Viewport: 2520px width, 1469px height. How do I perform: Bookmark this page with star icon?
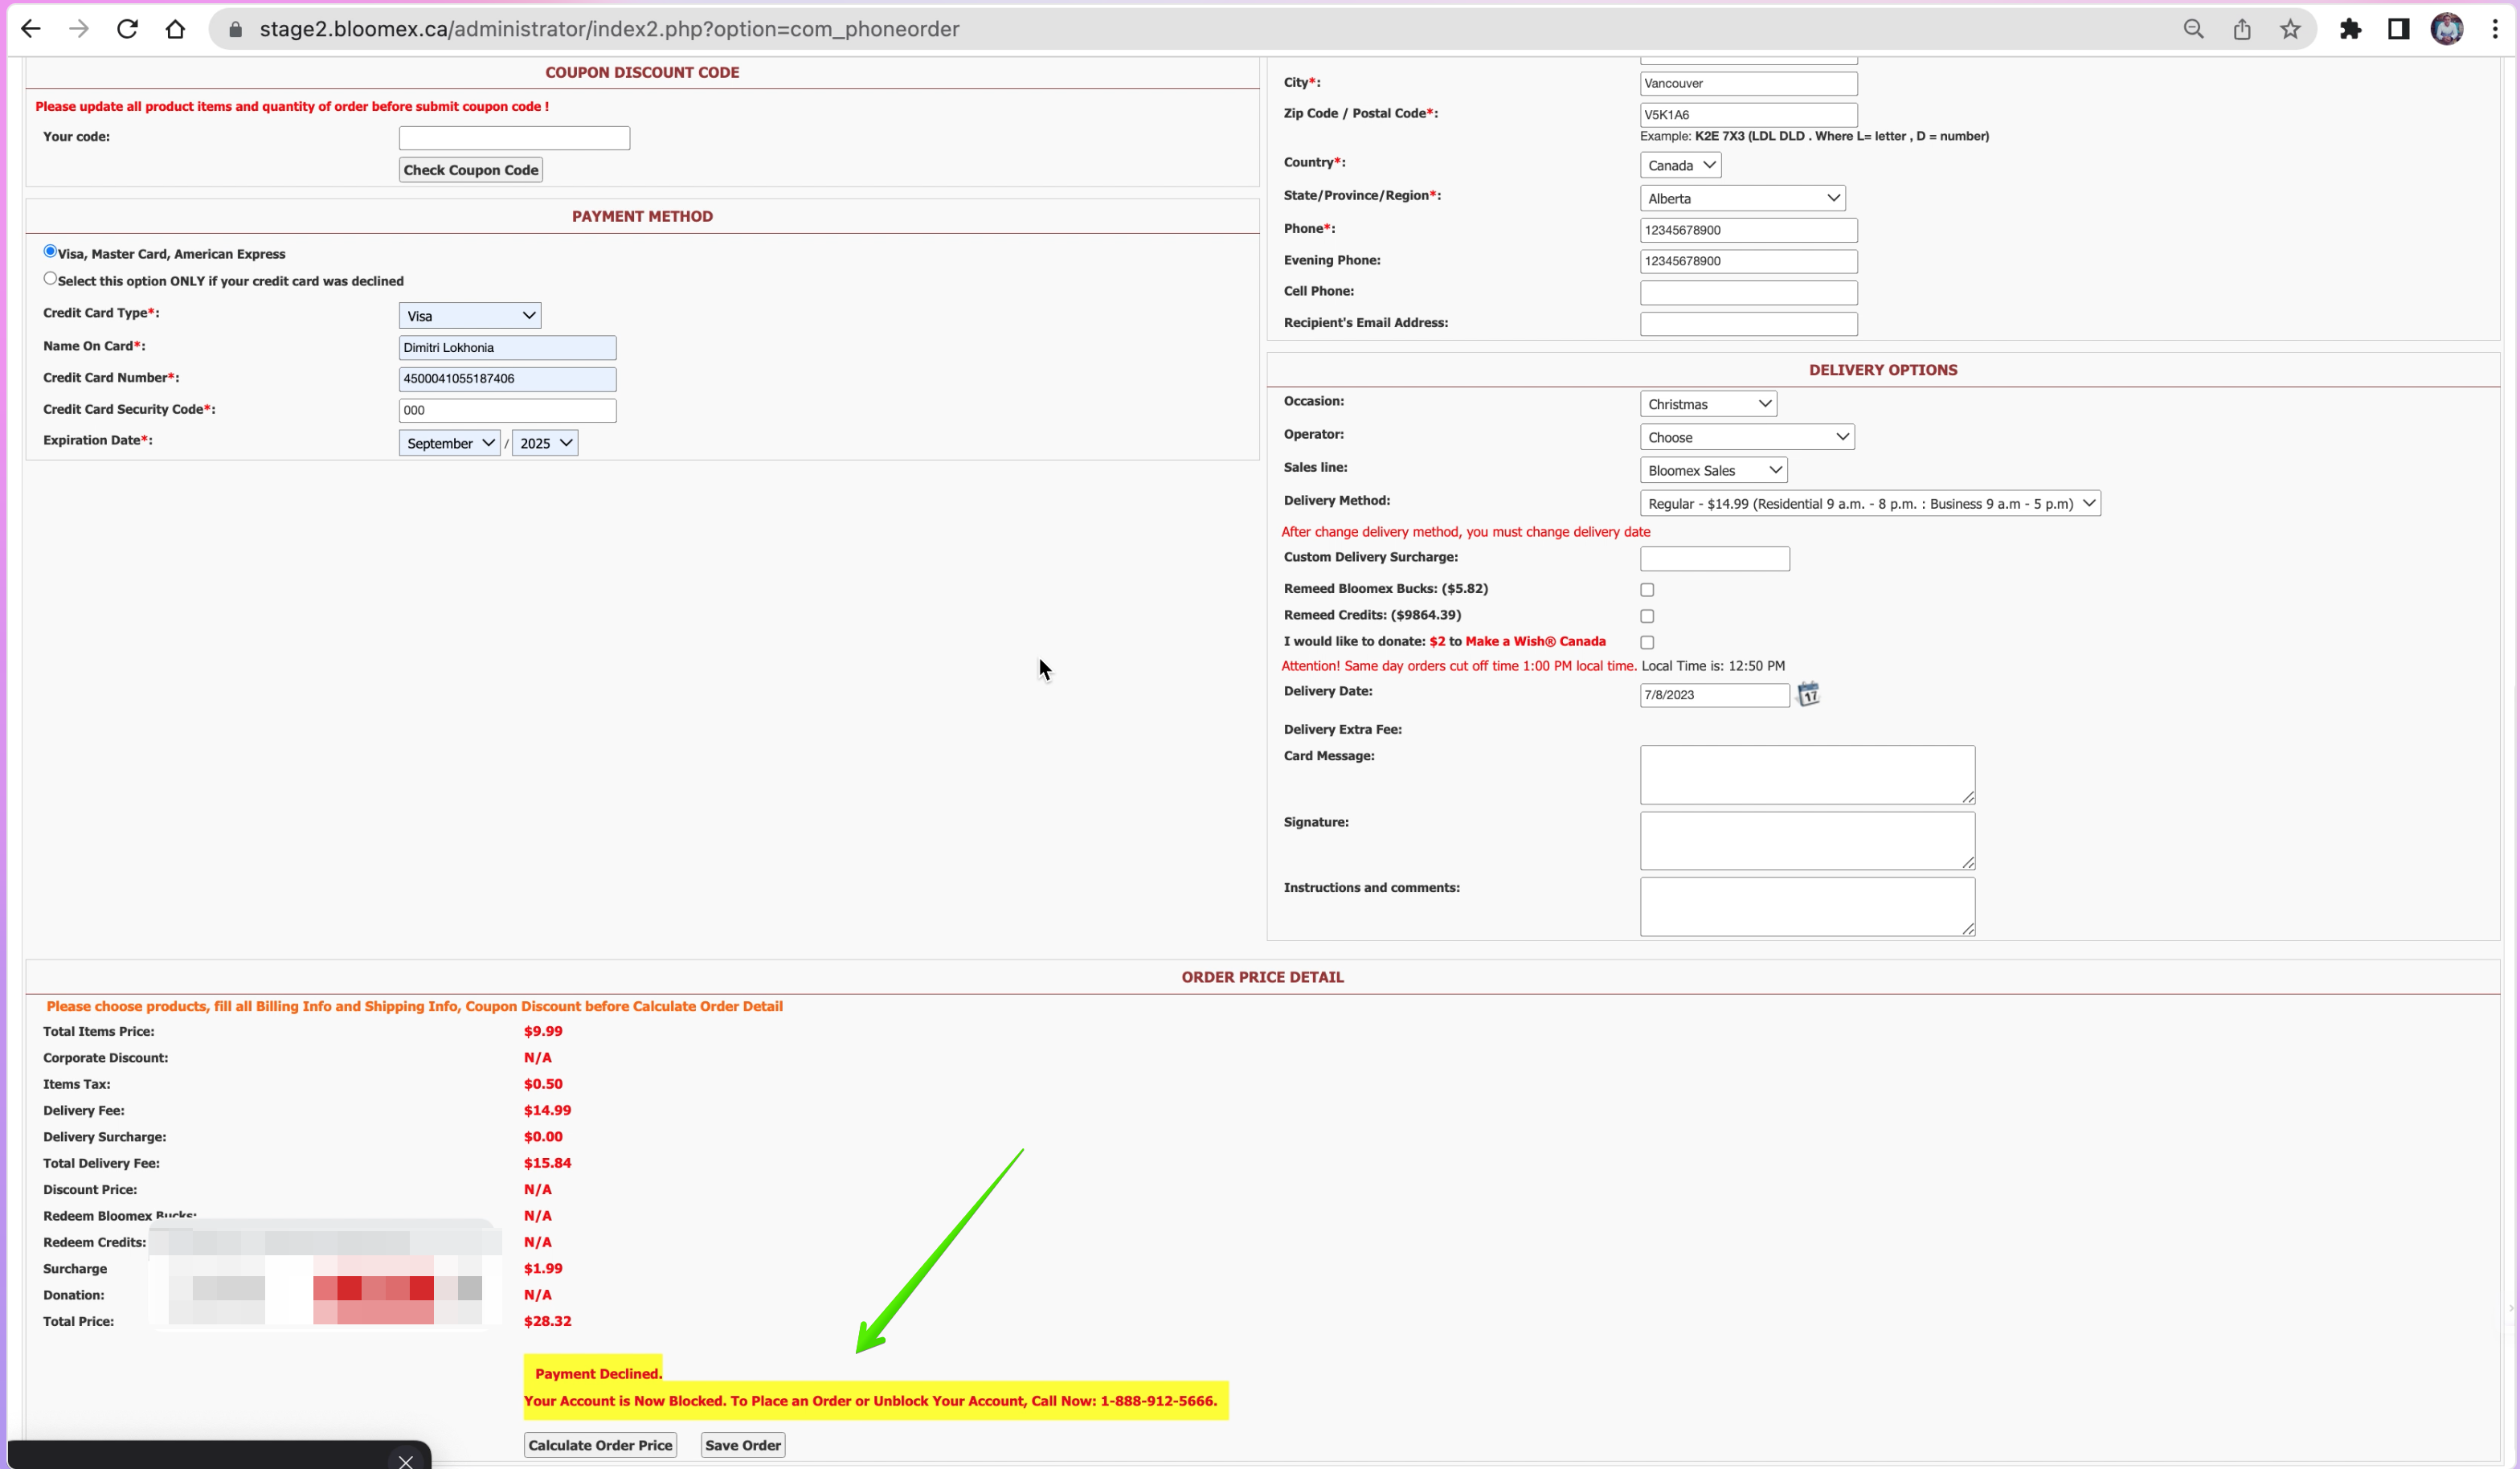(x=2290, y=29)
